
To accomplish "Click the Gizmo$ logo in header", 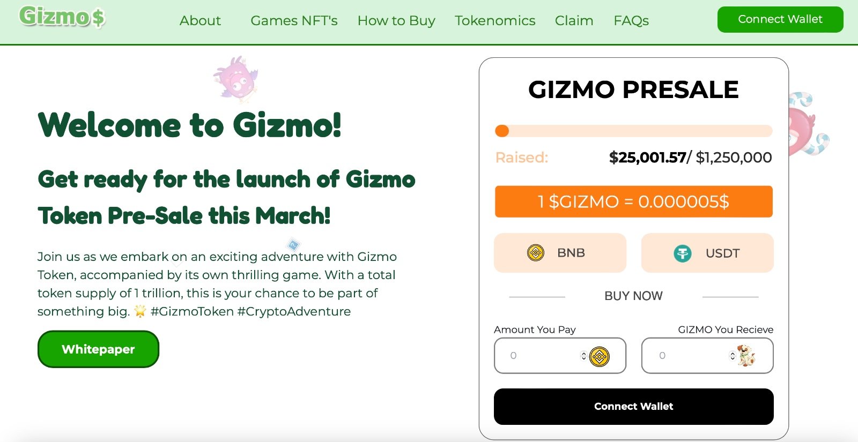I will point(62,17).
